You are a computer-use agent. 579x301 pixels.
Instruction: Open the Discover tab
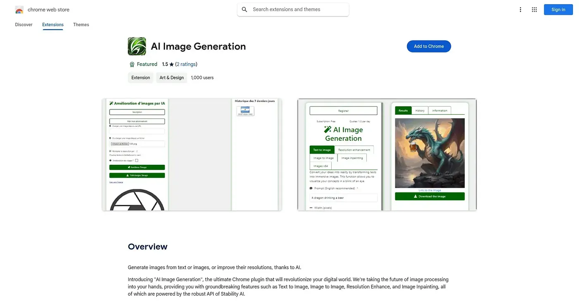click(x=24, y=25)
